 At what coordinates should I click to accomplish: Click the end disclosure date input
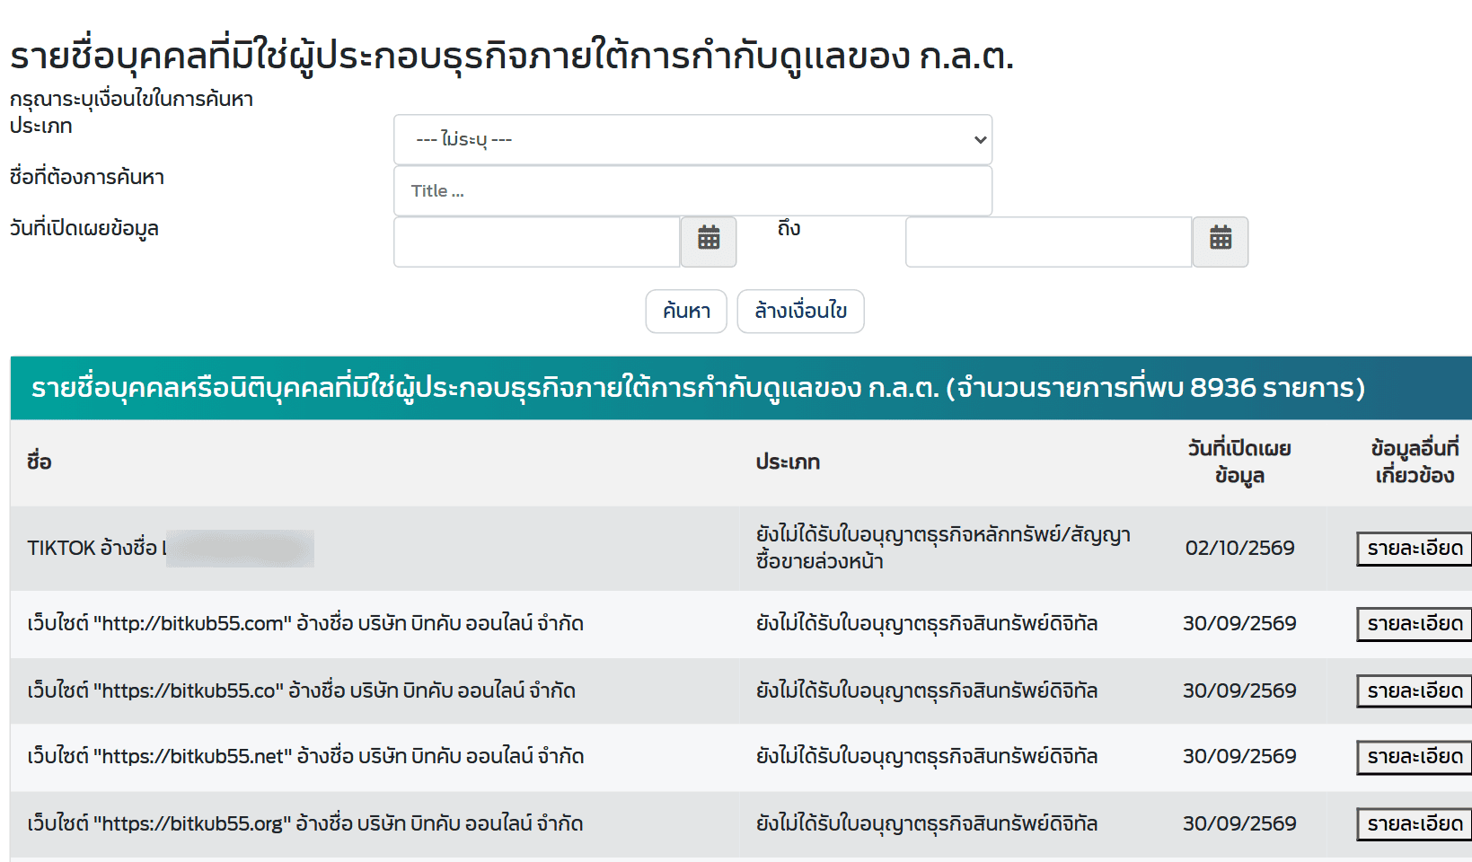(x=1049, y=242)
